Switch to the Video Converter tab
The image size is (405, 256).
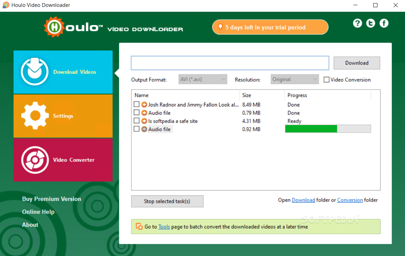pyautogui.click(x=63, y=160)
